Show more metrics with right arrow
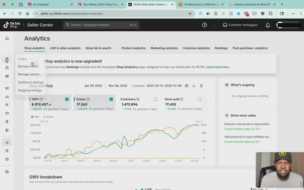Viewport: 304px width, 190px height. 205,103
